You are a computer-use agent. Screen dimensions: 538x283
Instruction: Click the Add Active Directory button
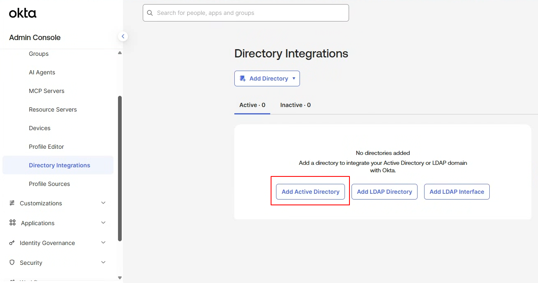(310, 192)
